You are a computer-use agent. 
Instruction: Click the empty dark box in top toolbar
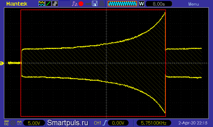point(65,4)
